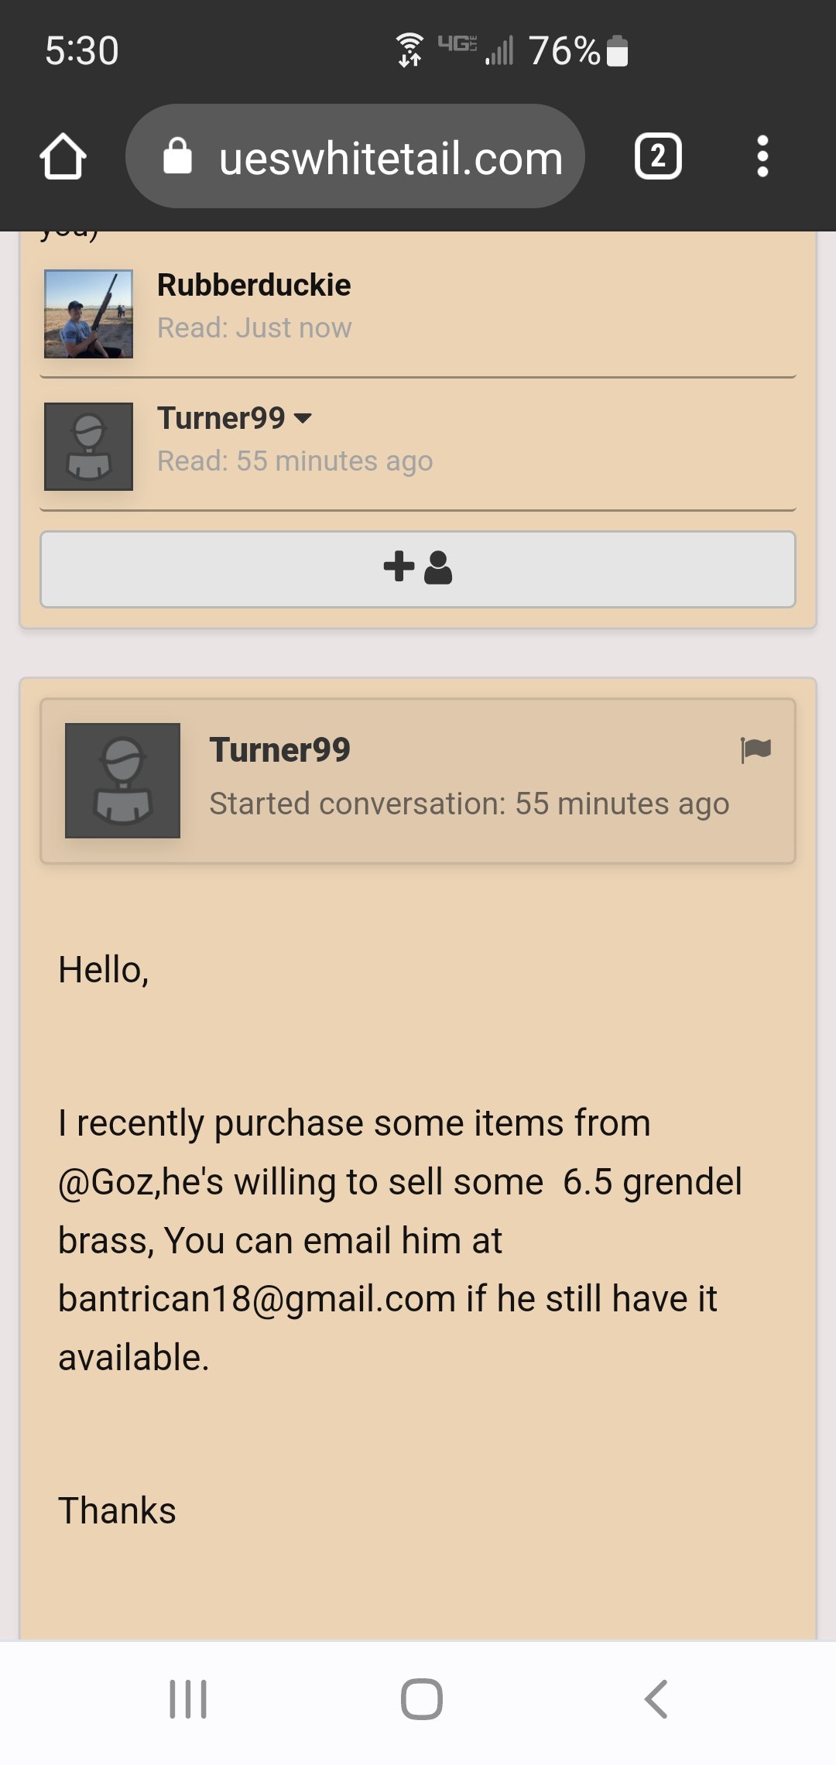The image size is (836, 1765).
Task: Tap Turner99's large avatar in message header
Action: (122, 780)
